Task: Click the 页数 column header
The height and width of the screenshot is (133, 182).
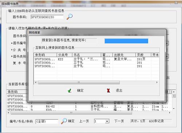Action: click(143, 55)
